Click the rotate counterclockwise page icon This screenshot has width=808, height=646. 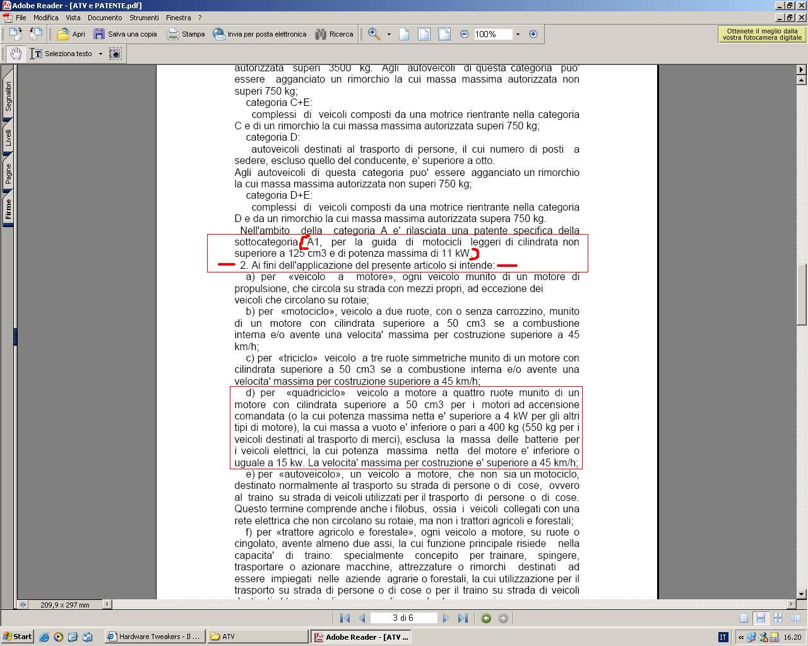coord(36,34)
